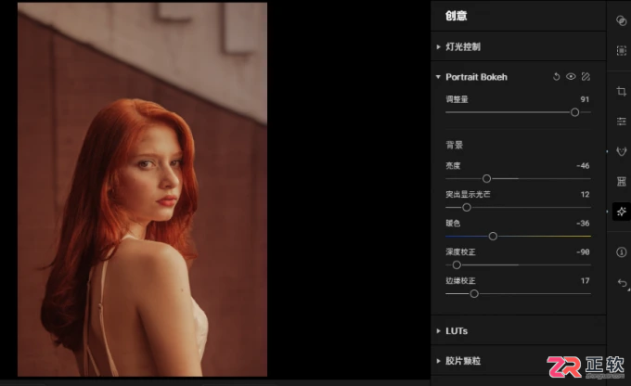Collapse the Portrait Bokeh section
The image size is (631, 386).
(438, 76)
